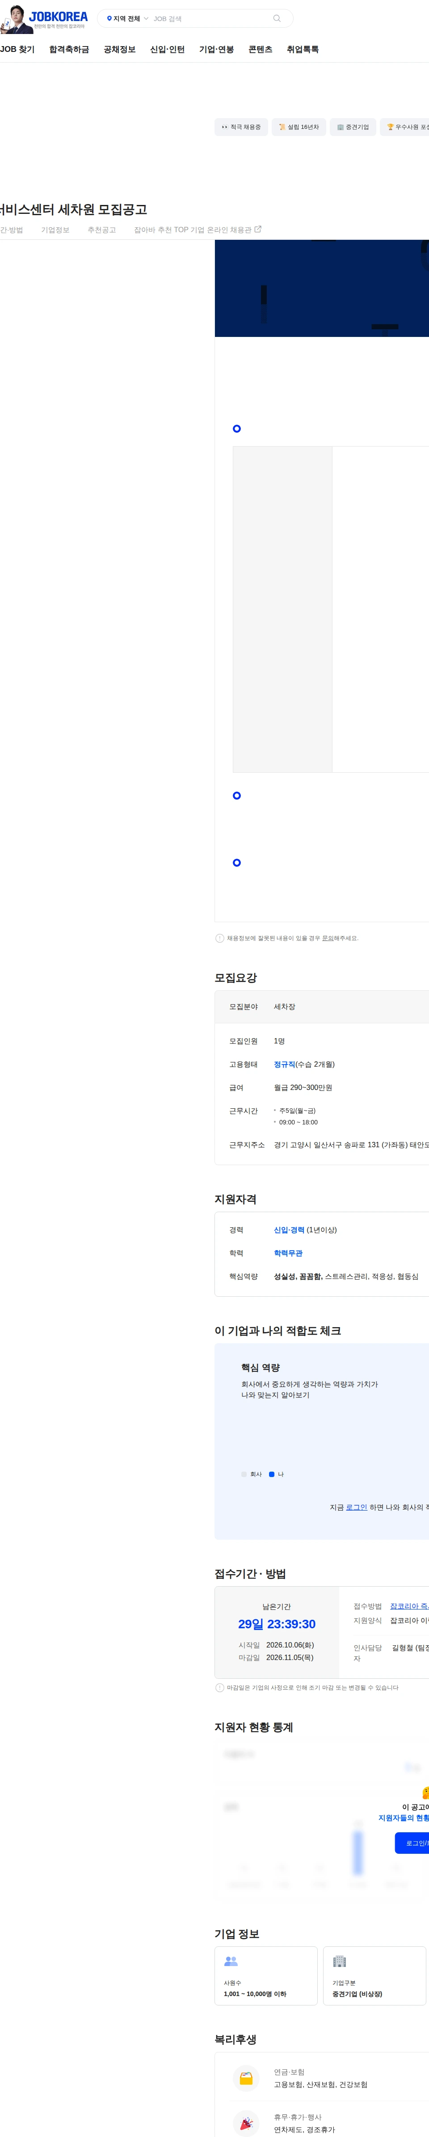
Task: Click the 나 blue legend marker
Action: [x=272, y=1474]
